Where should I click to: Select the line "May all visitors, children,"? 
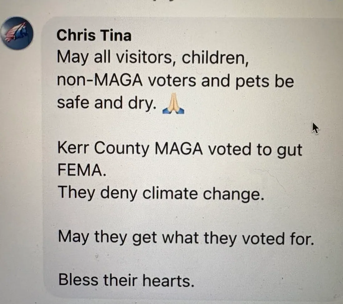[153, 58]
